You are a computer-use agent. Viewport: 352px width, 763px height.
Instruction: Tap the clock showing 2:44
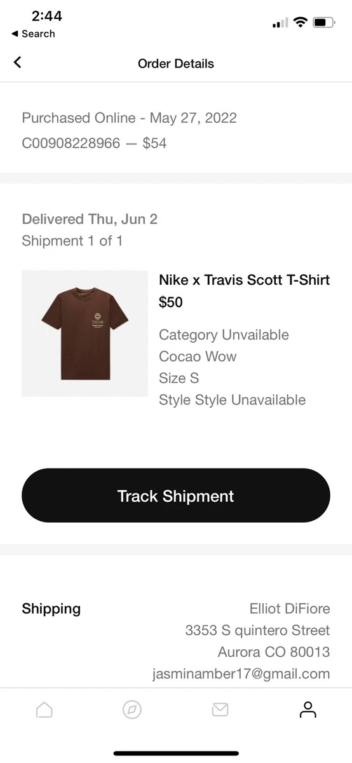click(46, 16)
